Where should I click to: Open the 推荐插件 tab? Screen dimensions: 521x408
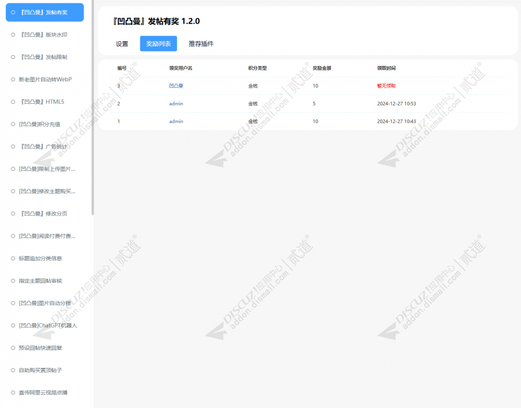tap(201, 44)
